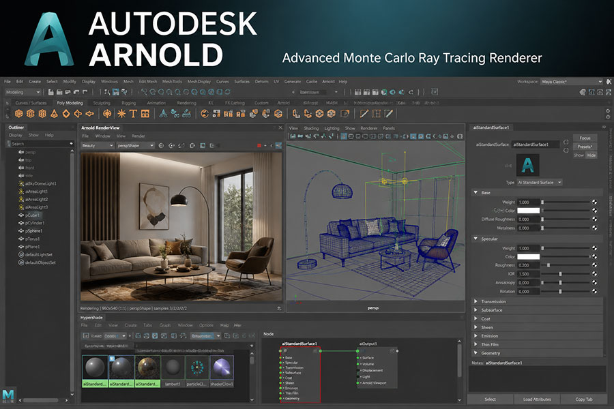The image size is (614, 409).
Task: Click the first icon in viewport toolbar
Action: click(x=293, y=136)
